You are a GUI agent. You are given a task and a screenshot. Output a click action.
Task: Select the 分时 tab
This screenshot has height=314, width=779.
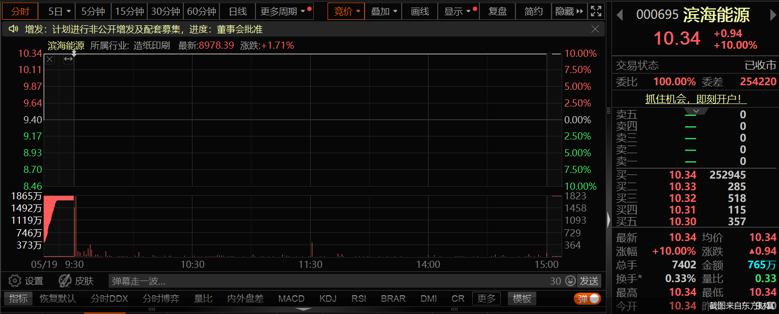coord(20,11)
